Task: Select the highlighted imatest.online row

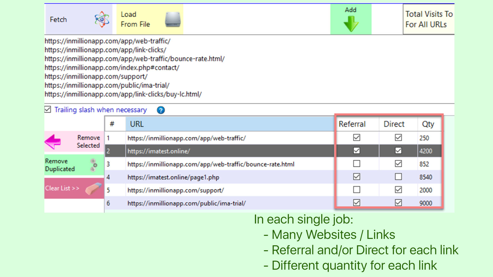Action: [x=216, y=151]
